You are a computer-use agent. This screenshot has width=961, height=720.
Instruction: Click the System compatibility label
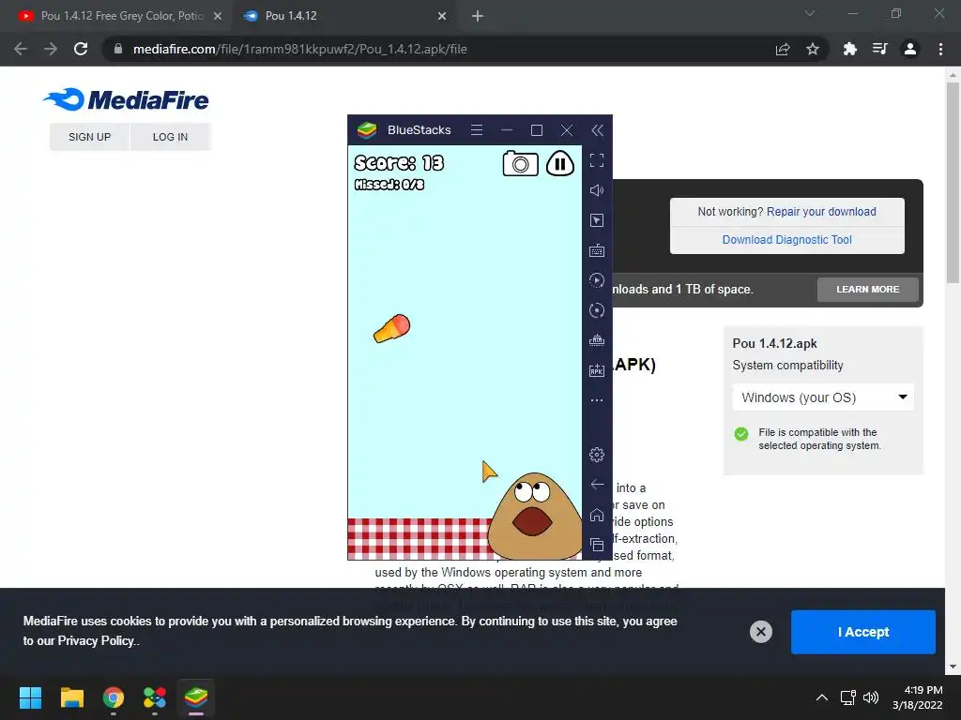(x=787, y=366)
